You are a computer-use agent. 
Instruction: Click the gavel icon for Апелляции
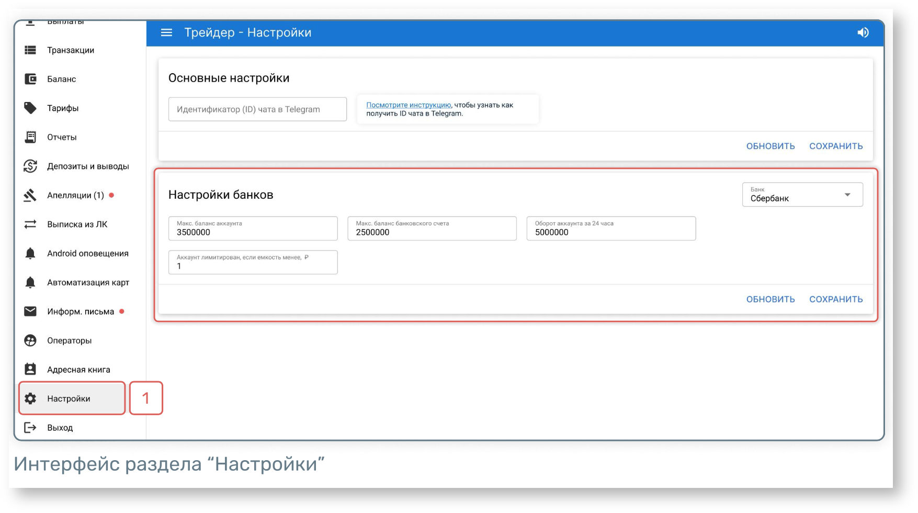30,195
